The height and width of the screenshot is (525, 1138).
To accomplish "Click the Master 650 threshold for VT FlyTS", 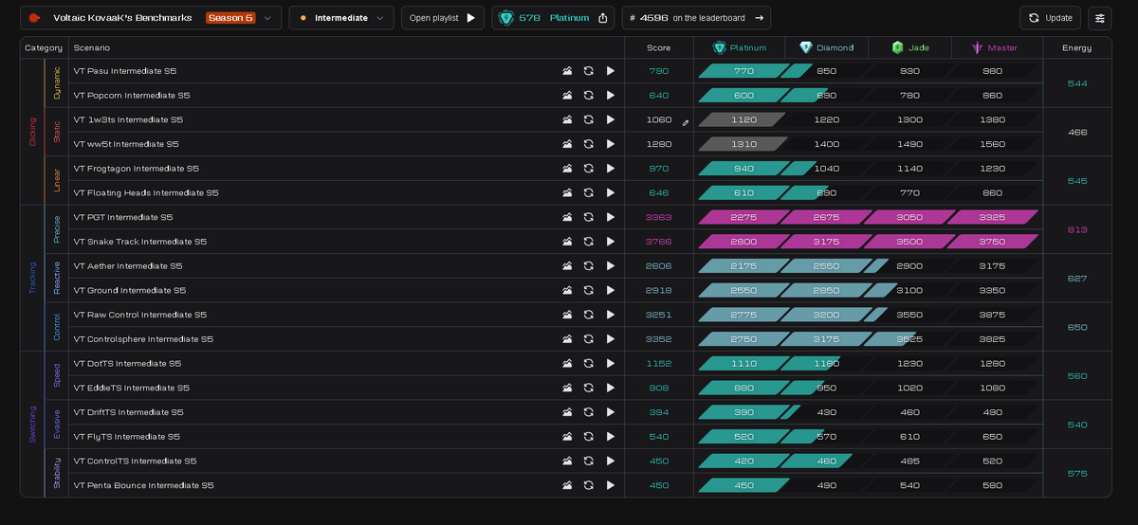I will [993, 437].
